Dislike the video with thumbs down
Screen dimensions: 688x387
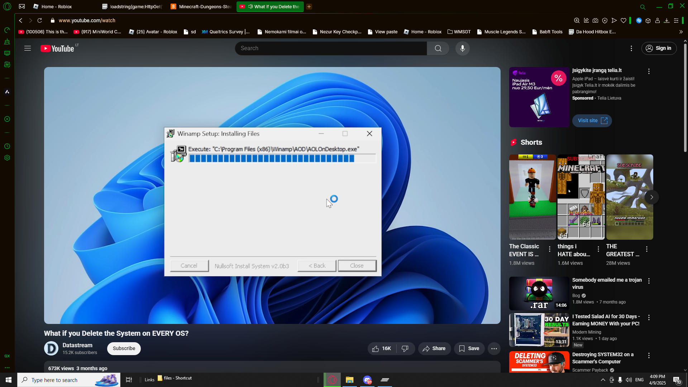[x=405, y=349]
